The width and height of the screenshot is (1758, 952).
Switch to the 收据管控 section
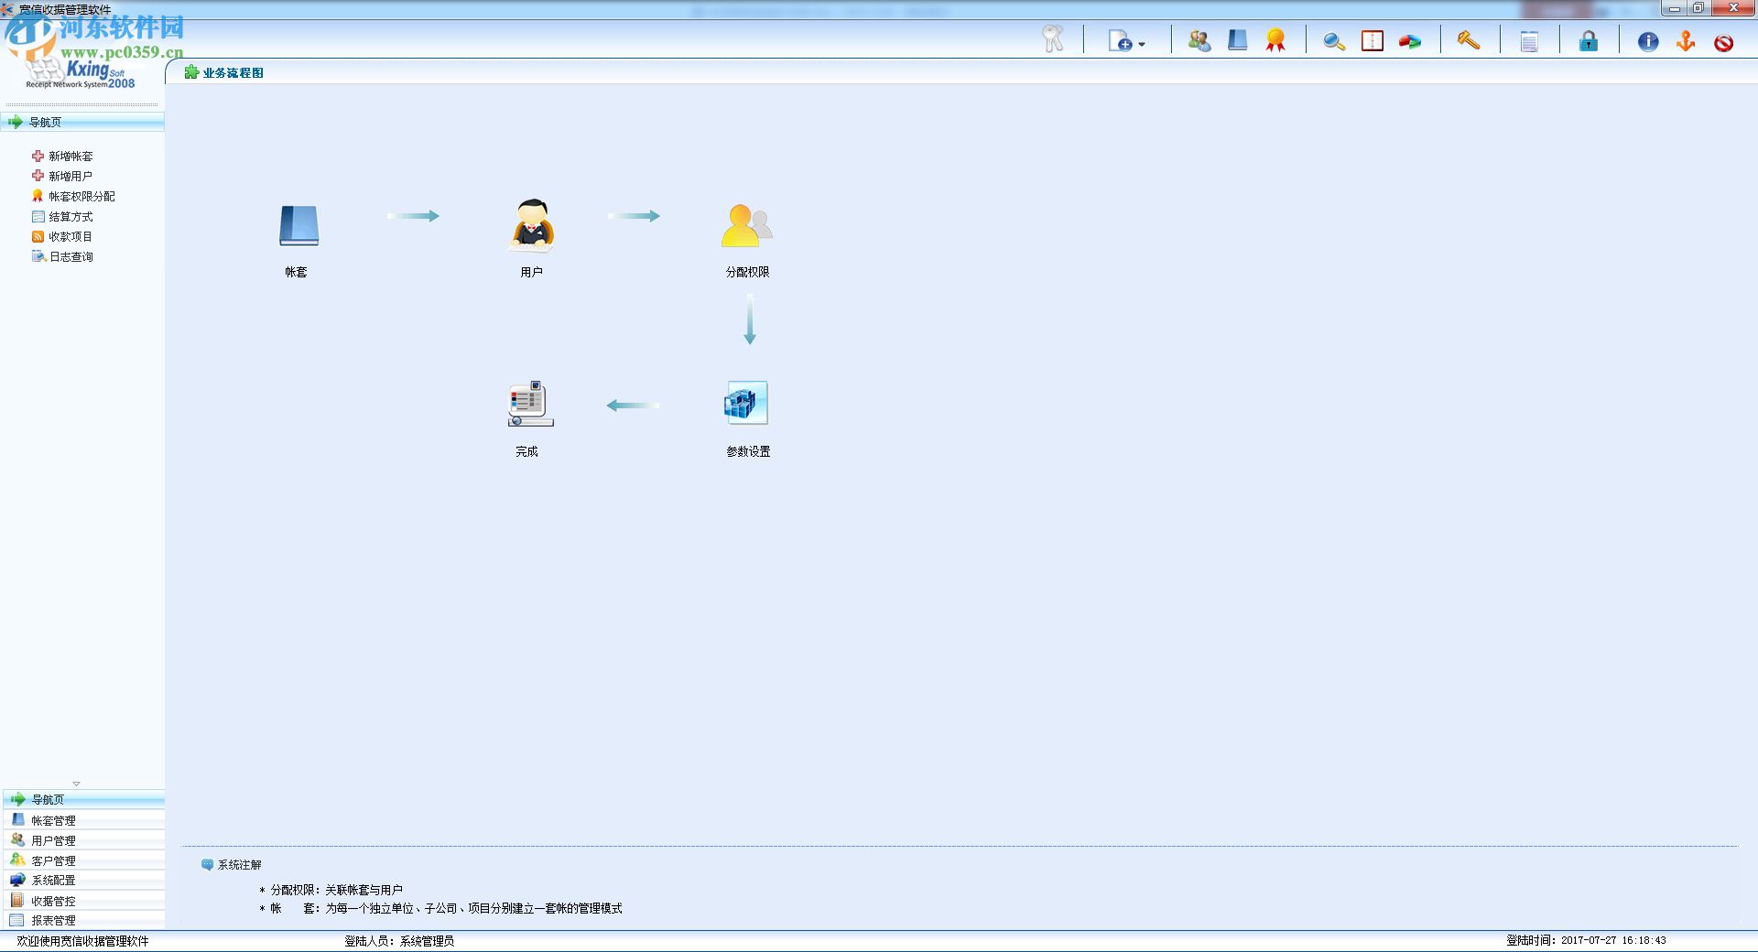coord(82,901)
